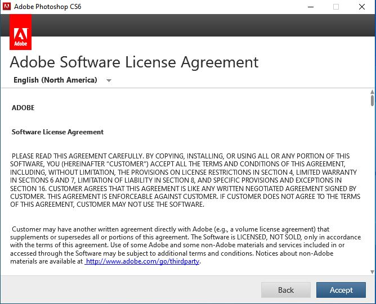Click the bold Software License Agreement subheading
The height and width of the screenshot is (304, 376).
point(57,132)
